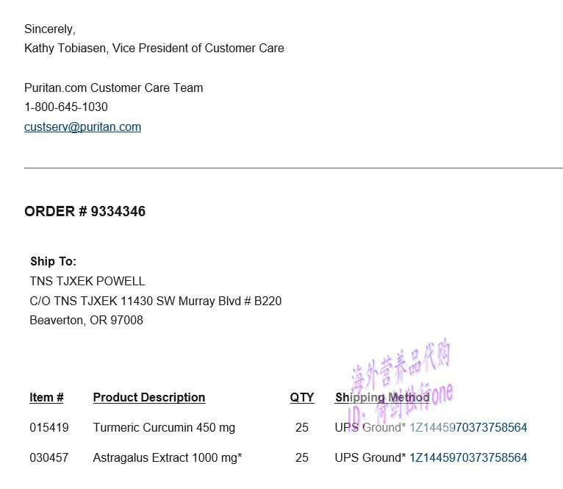The width and height of the screenshot is (563, 489).
Task: Click the Beaverton, OR 97008 line
Action: [x=86, y=320]
